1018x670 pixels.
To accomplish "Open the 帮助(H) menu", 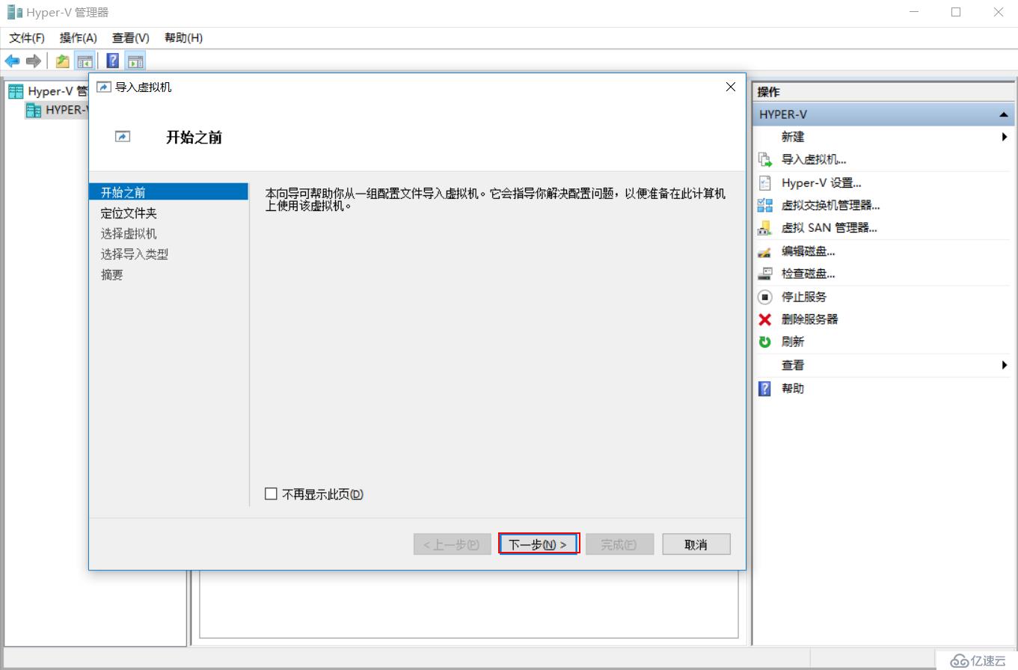I will click(183, 38).
